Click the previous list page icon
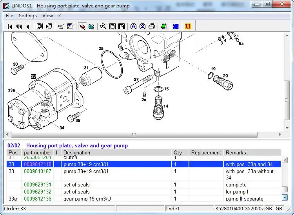The height and width of the screenshot is (215, 294). point(40,26)
